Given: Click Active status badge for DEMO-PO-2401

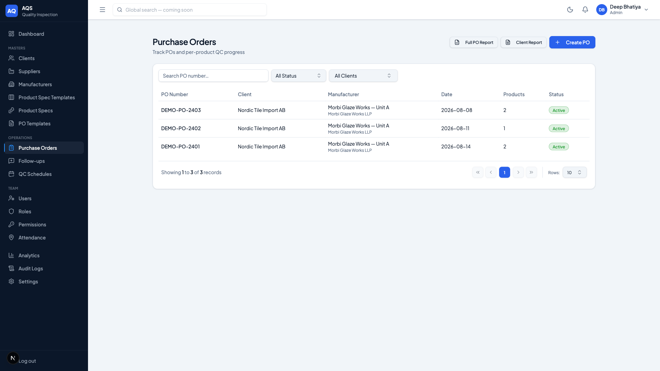Looking at the screenshot, I should [559, 147].
